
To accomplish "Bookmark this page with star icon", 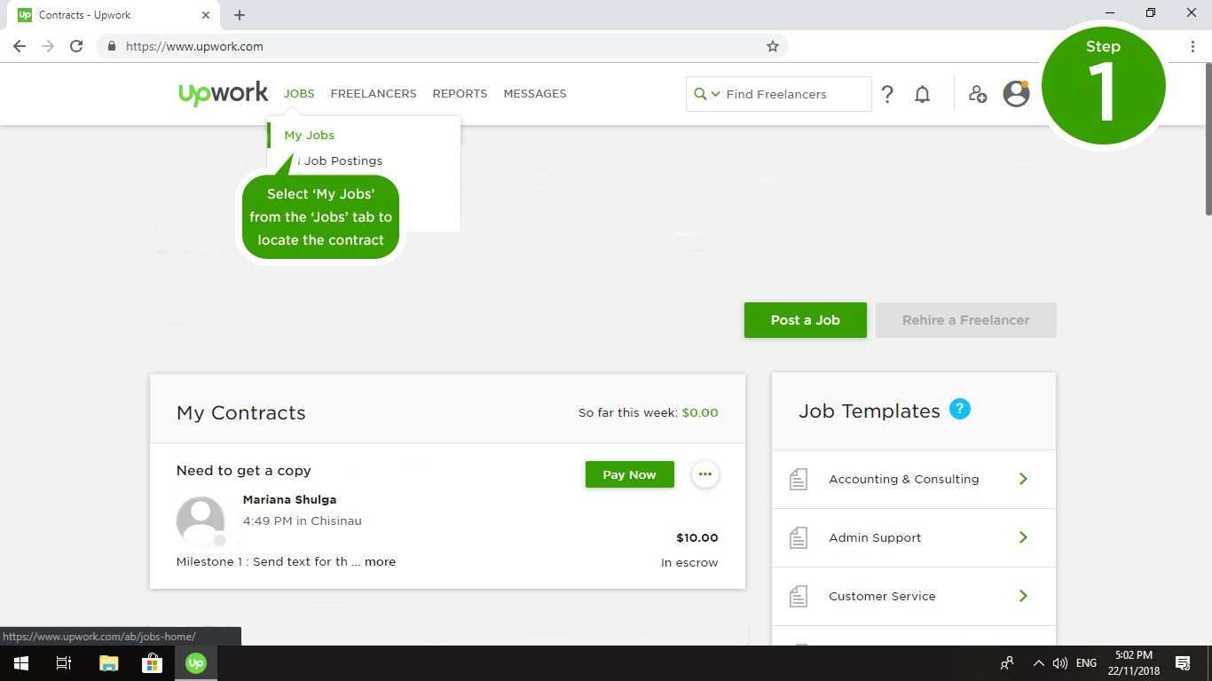I will click(x=772, y=46).
